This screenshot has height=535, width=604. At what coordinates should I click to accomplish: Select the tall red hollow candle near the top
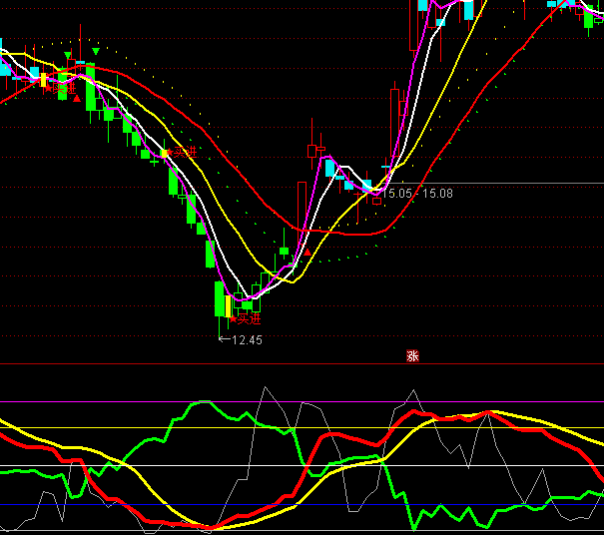coord(412,25)
